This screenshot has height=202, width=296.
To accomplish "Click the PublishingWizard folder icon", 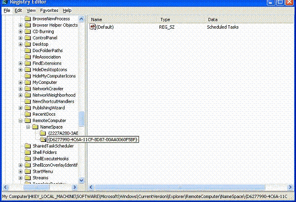I will click(x=28, y=108).
